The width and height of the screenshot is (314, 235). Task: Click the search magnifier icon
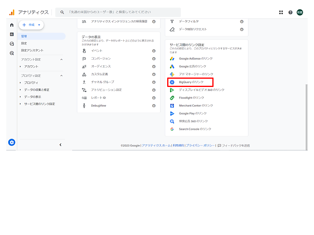click(x=62, y=12)
